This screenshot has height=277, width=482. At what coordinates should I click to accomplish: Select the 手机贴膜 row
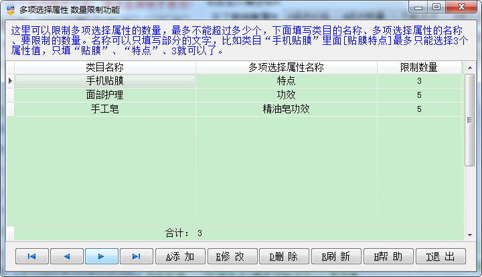click(x=105, y=81)
